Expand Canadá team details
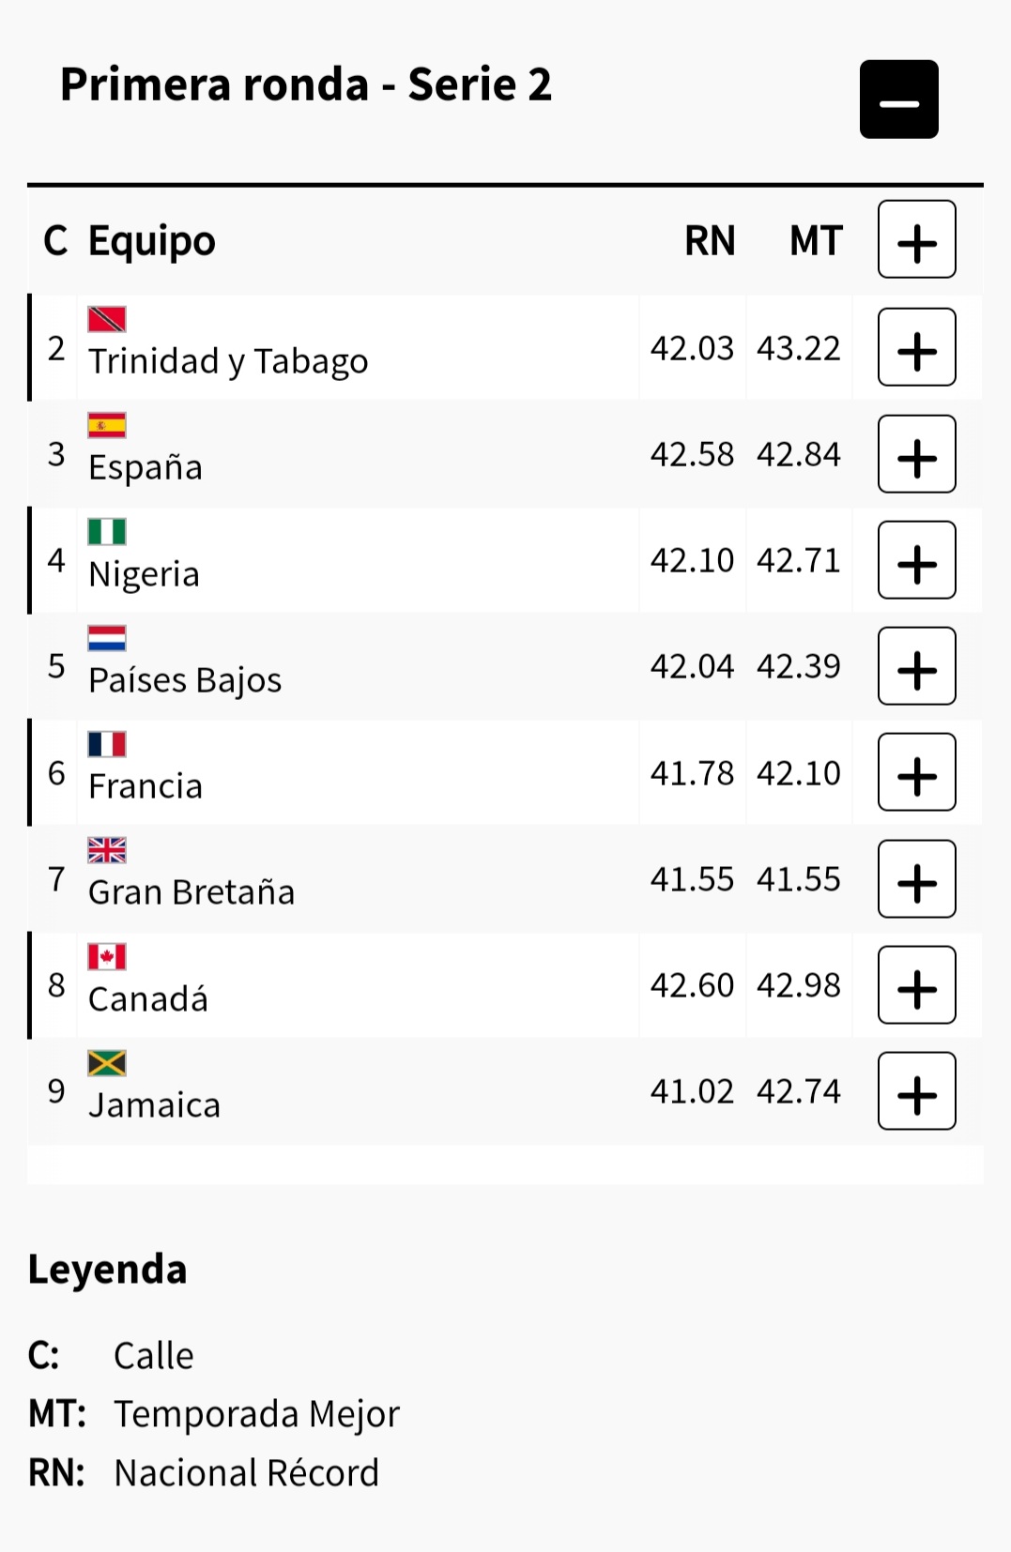The height and width of the screenshot is (1552, 1011). (916, 985)
